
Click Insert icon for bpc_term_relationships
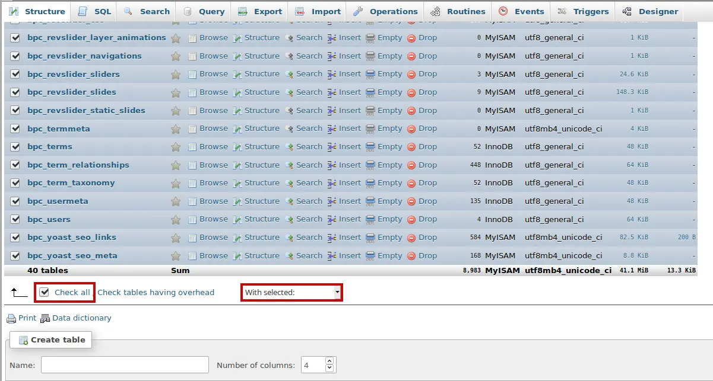[332, 165]
